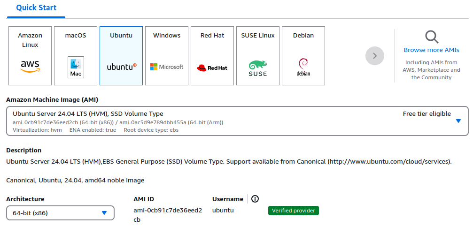Click the Architecture dropdown blue arrow

tap(104, 213)
